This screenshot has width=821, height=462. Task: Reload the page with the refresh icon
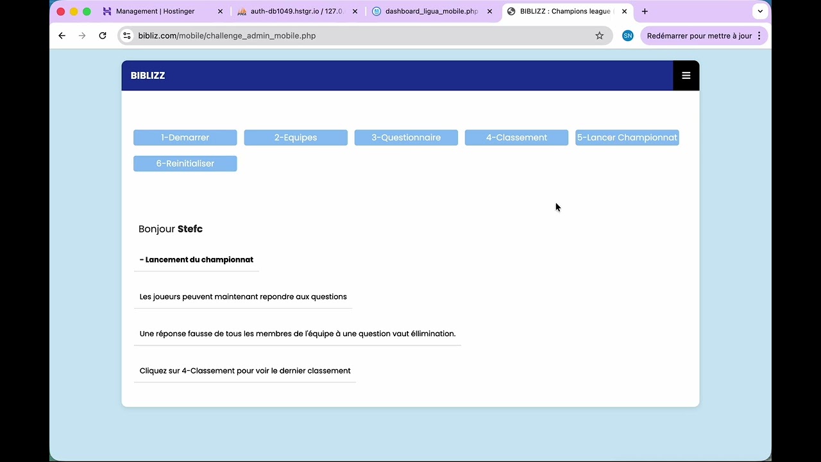[103, 36]
